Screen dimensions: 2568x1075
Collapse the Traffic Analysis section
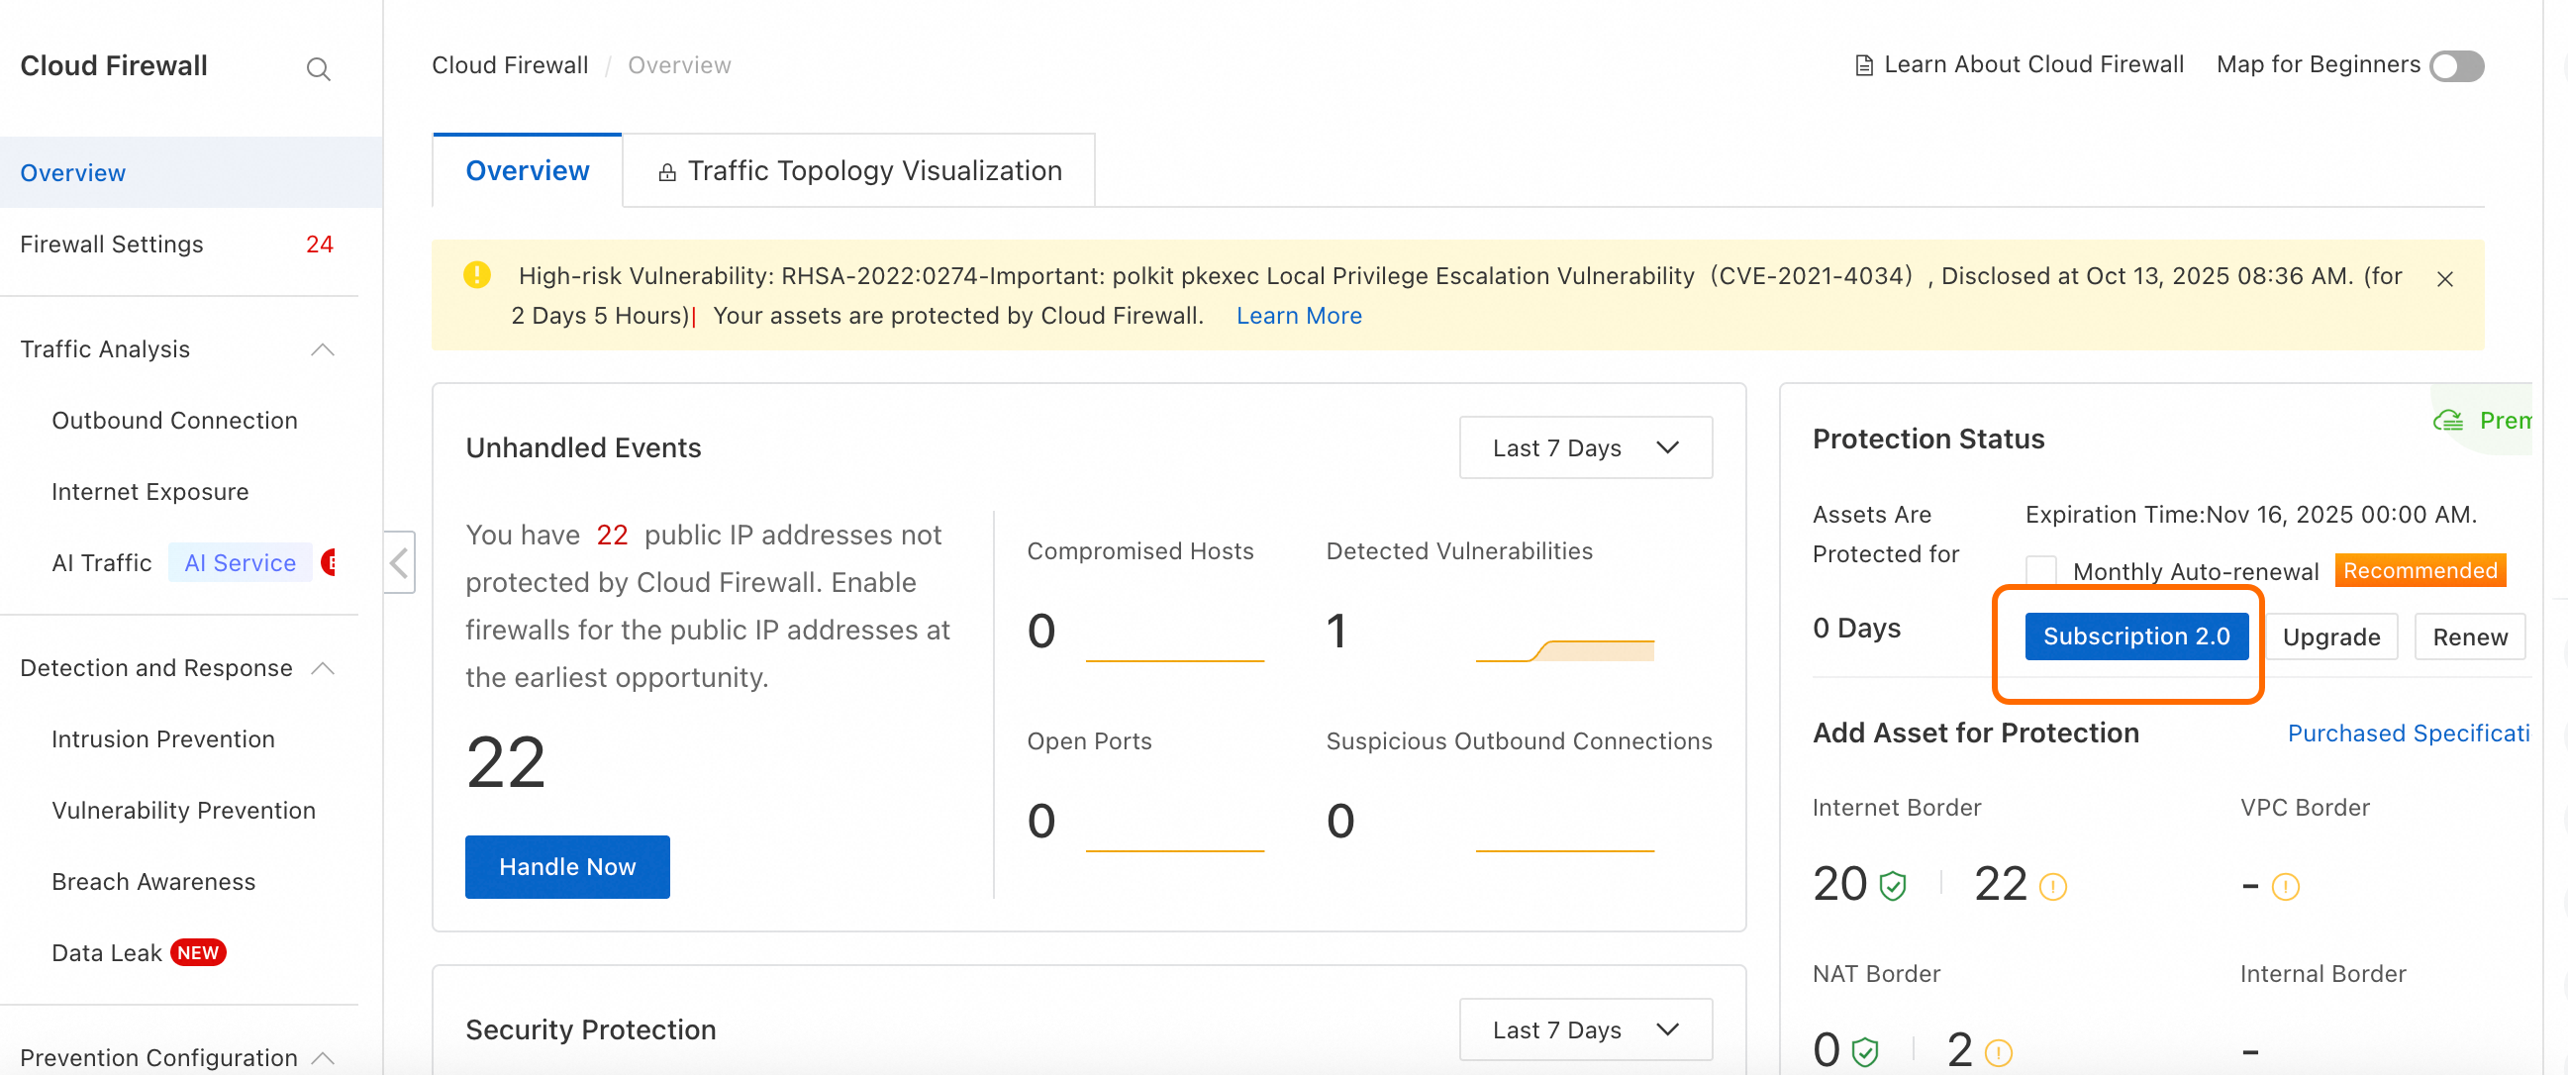tap(322, 349)
